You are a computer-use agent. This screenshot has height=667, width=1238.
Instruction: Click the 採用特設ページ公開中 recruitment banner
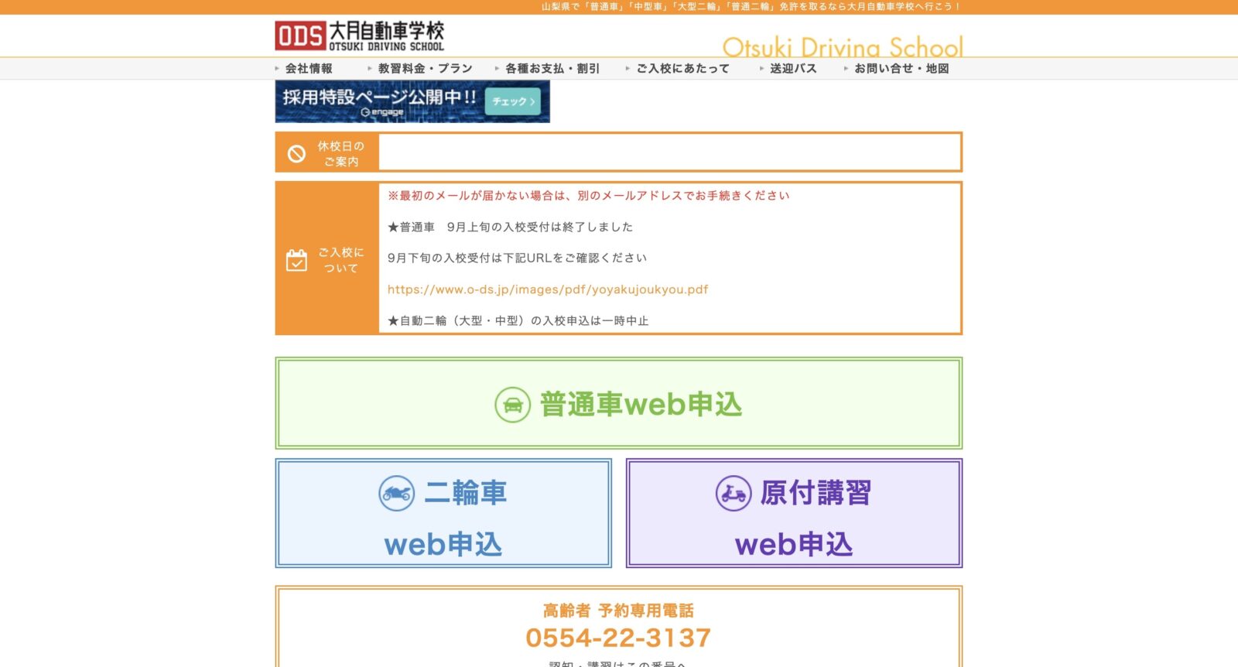pos(412,101)
